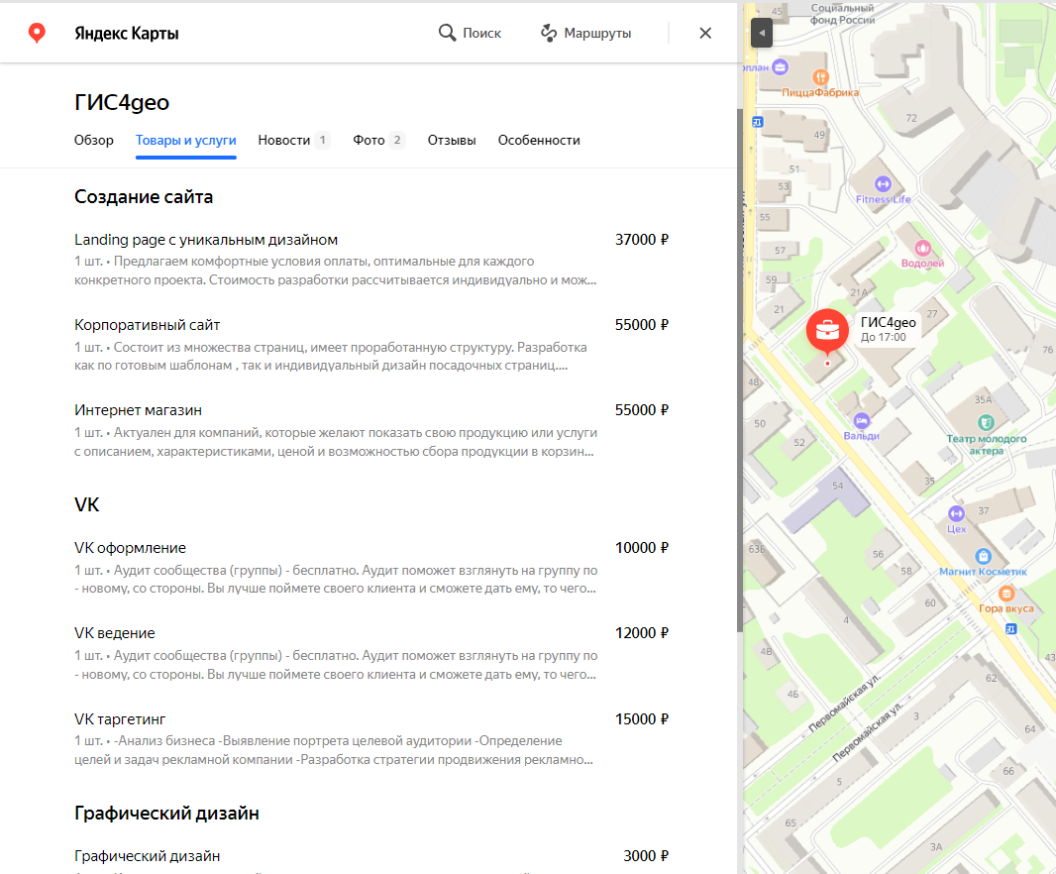Click the FitnessLife gym map icon
The width and height of the screenshot is (1056, 874).
point(883,183)
